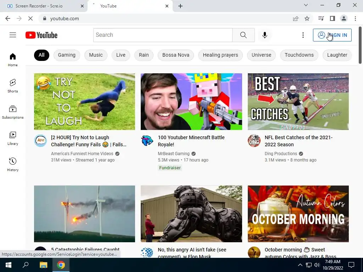
Task: Click the browser forward arrow
Action: 19,18
